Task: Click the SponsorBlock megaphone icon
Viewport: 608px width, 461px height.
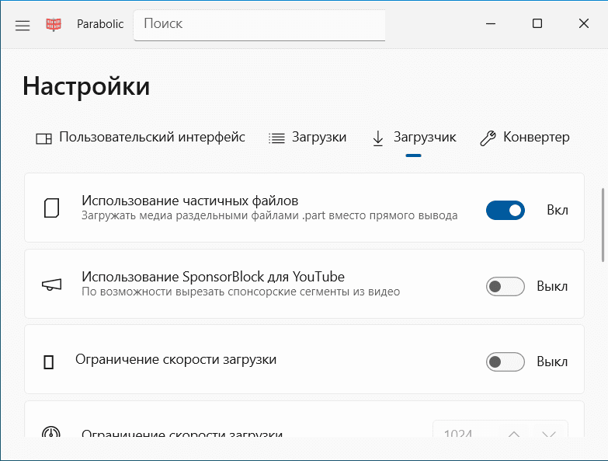Action: (x=51, y=285)
